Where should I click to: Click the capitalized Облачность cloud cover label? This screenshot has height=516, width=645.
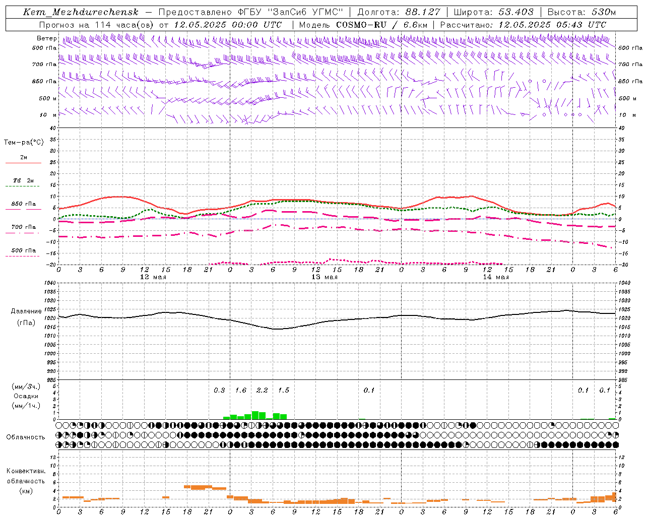26,437
